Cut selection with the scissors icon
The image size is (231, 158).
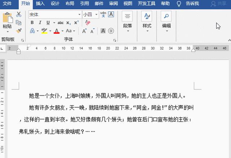[x=19, y=14]
